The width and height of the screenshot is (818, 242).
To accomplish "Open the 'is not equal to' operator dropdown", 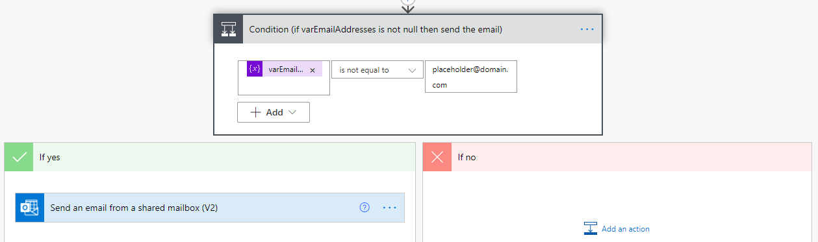I will [377, 70].
